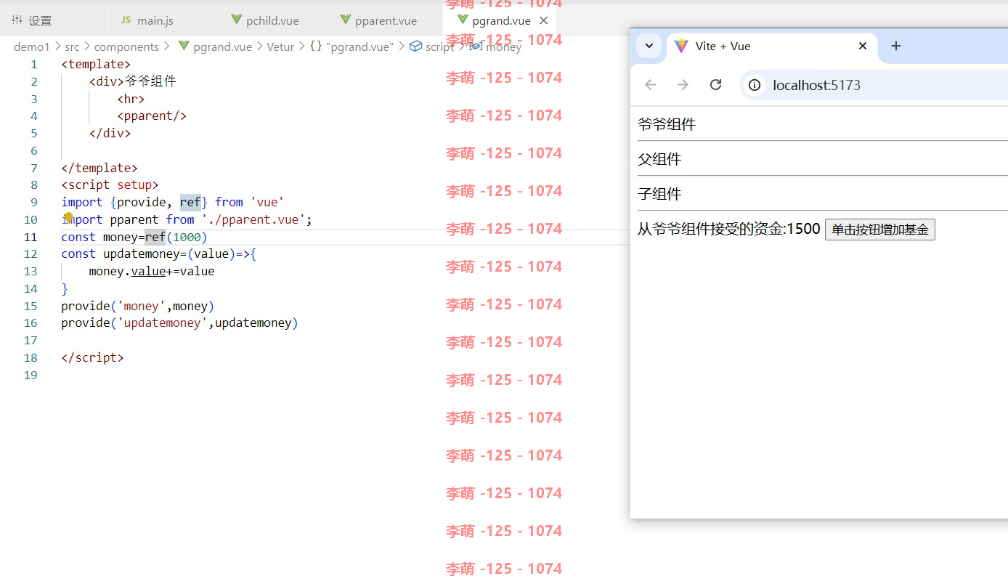Select pgrand.vue file in the breadcrumb
The image size is (1008, 584).
tap(222, 46)
